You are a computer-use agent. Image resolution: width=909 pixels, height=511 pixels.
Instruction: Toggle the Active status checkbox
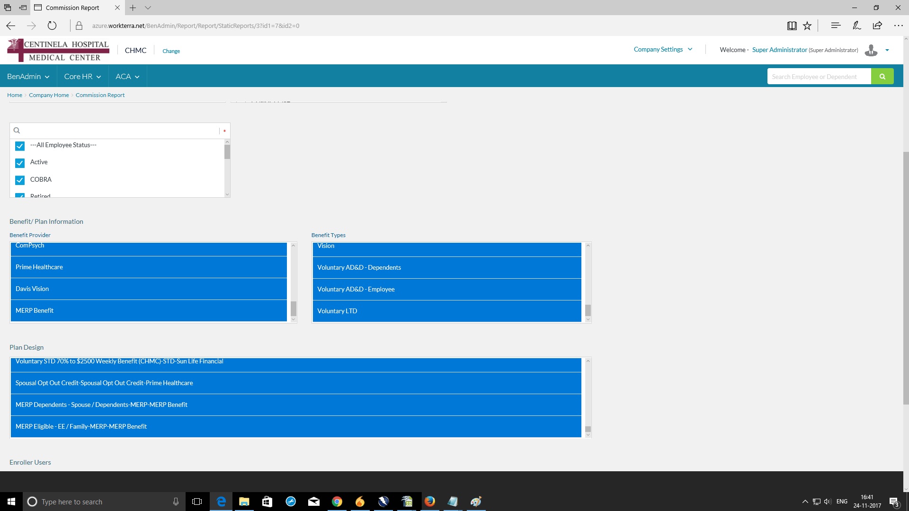pyautogui.click(x=20, y=163)
